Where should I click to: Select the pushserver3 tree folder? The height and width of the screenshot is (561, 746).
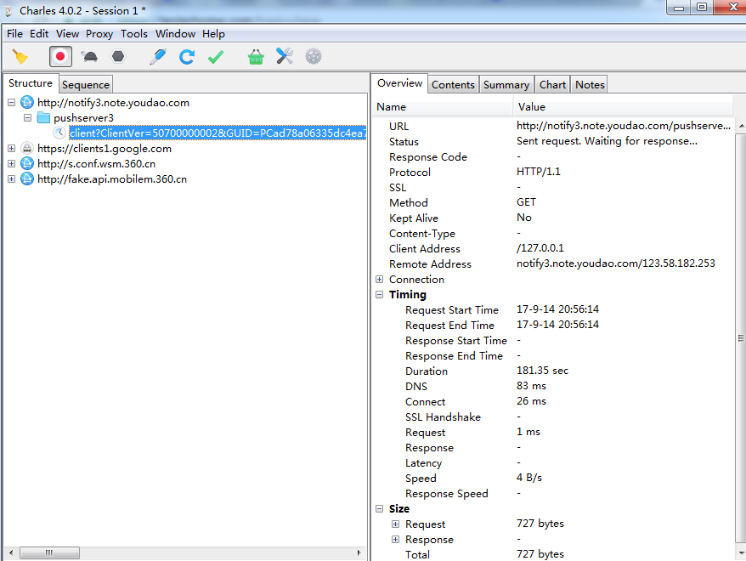pyautogui.click(x=84, y=117)
